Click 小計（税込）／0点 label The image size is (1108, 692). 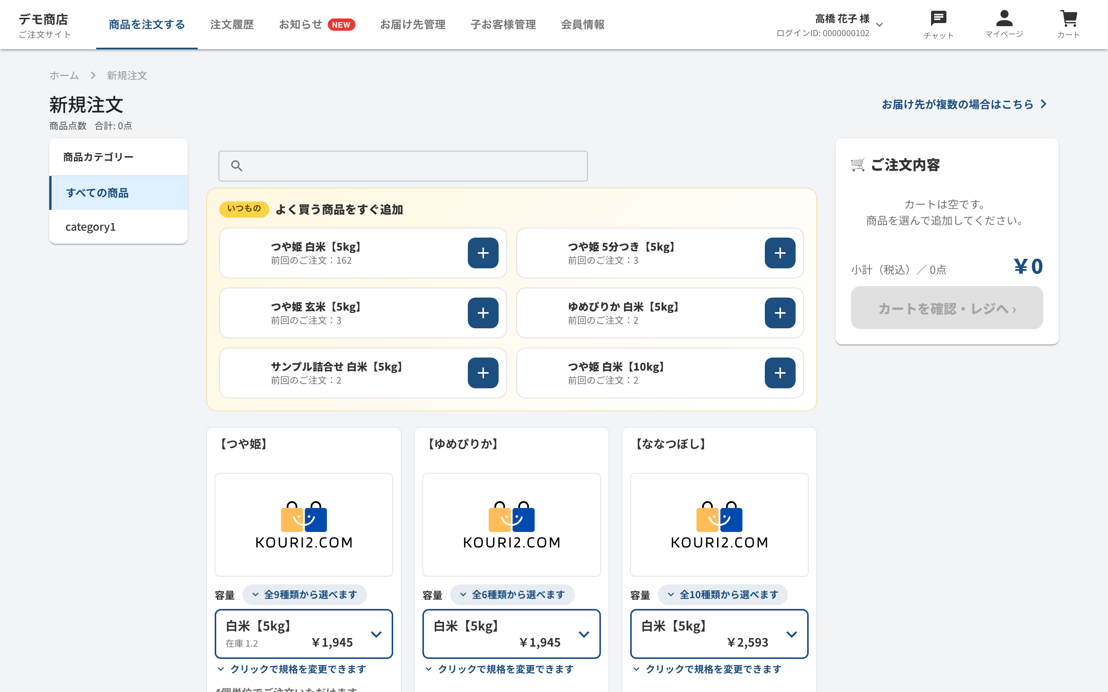coord(898,270)
